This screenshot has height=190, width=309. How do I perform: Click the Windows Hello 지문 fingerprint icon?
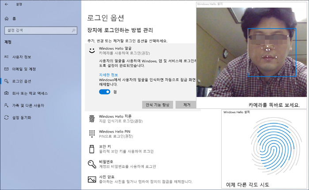[x=92, y=119]
